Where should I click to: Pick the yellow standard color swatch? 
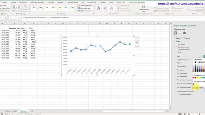(199, 78)
